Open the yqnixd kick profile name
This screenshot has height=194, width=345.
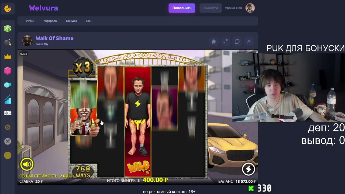[233, 8]
